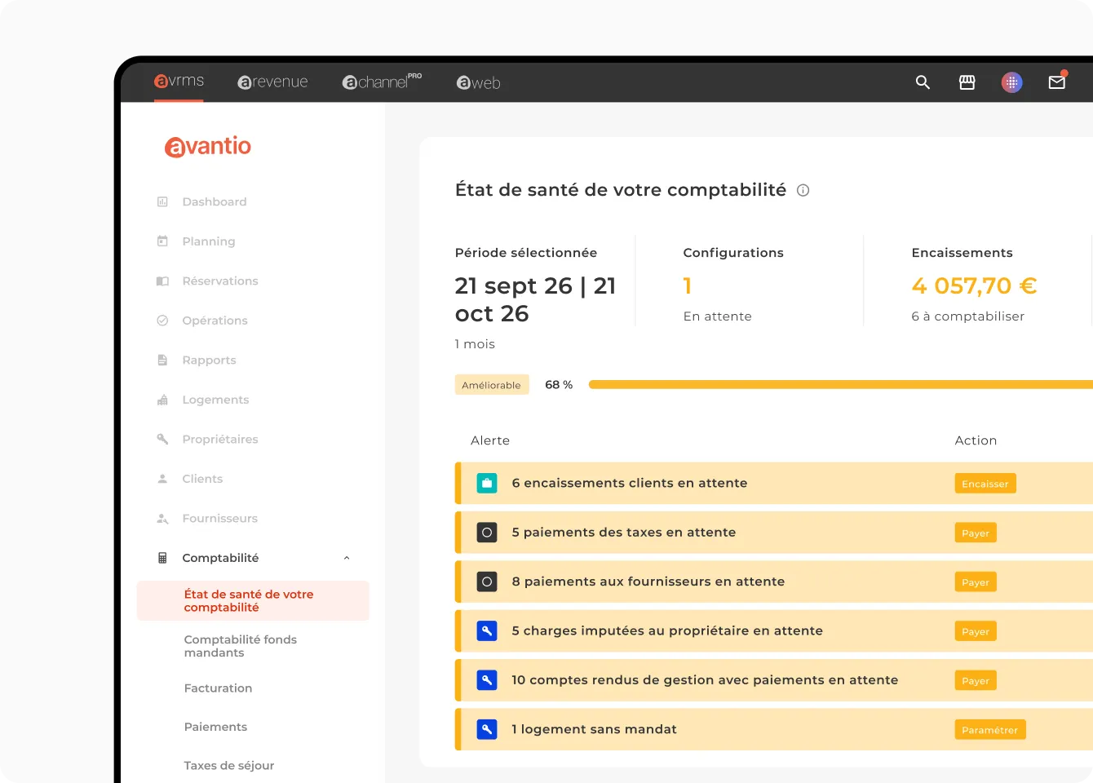The width and height of the screenshot is (1093, 783).
Task: Click the Fournisseurs sidebar icon
Action: pos(162,518)
